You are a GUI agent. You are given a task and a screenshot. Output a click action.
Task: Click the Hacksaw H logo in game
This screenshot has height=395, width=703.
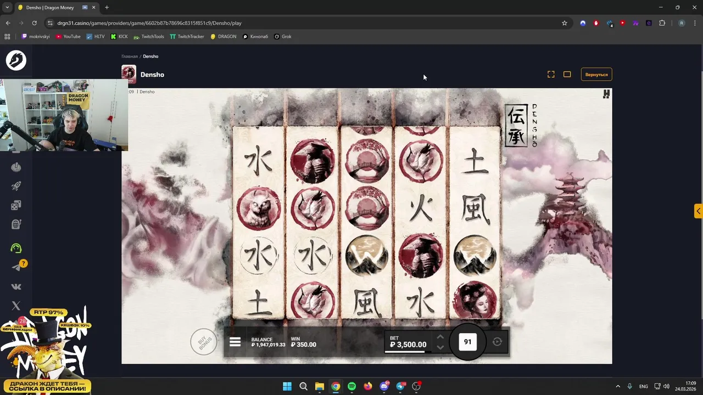pyautogui.click(x=606, y=94)
